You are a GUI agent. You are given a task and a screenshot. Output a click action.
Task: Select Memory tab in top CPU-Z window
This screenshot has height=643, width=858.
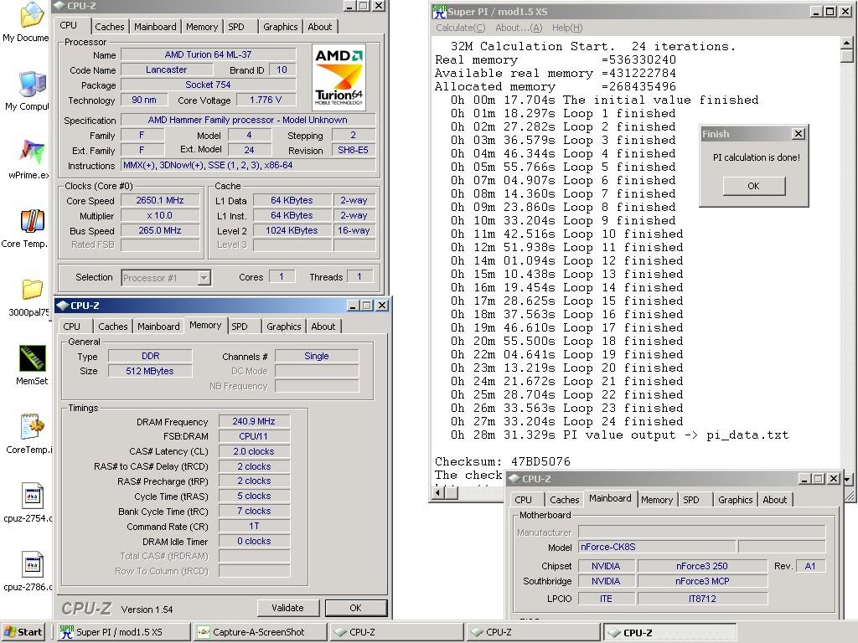[x=202, y=27]
